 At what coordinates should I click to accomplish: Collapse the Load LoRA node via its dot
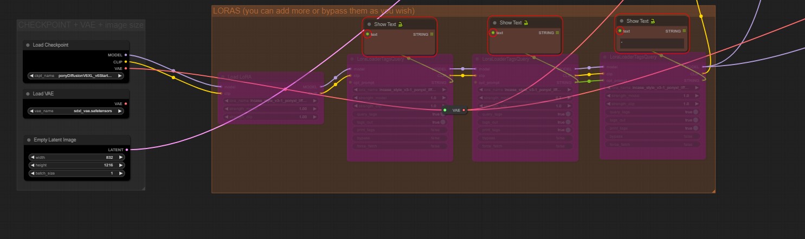[223, 77]
